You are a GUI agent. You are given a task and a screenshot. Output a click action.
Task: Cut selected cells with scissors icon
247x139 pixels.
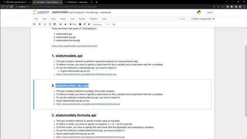tap(45, 24)
